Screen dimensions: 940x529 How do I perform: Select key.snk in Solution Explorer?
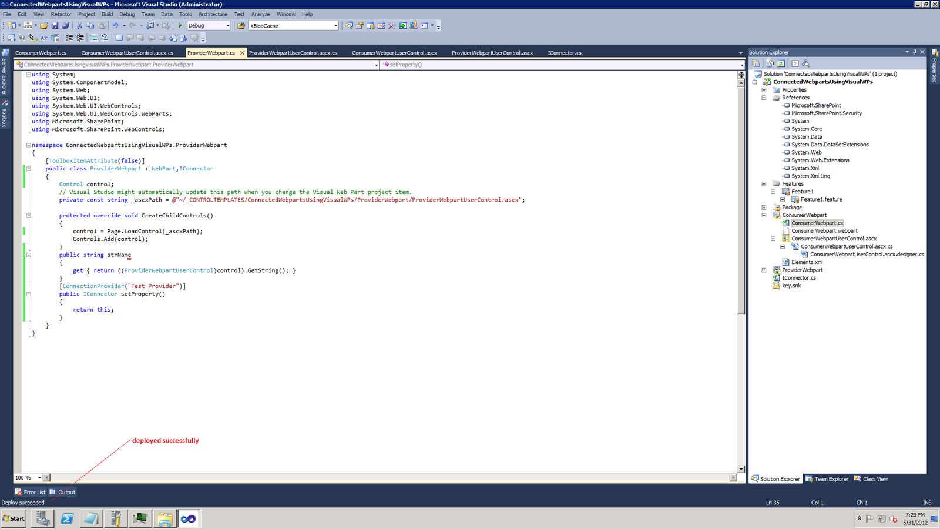791,286
